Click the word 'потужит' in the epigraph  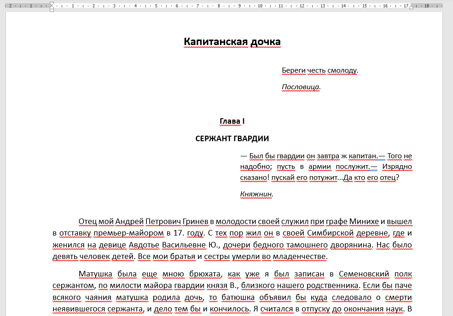tap(323, 178)
